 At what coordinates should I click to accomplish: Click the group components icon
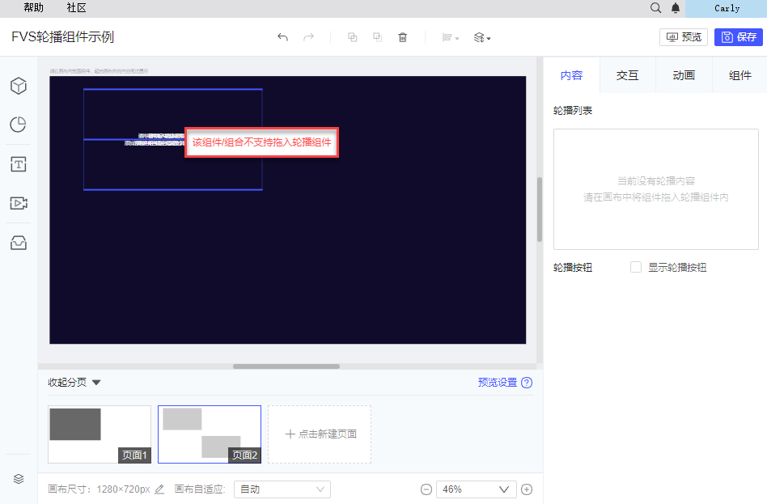coord(352,37)
